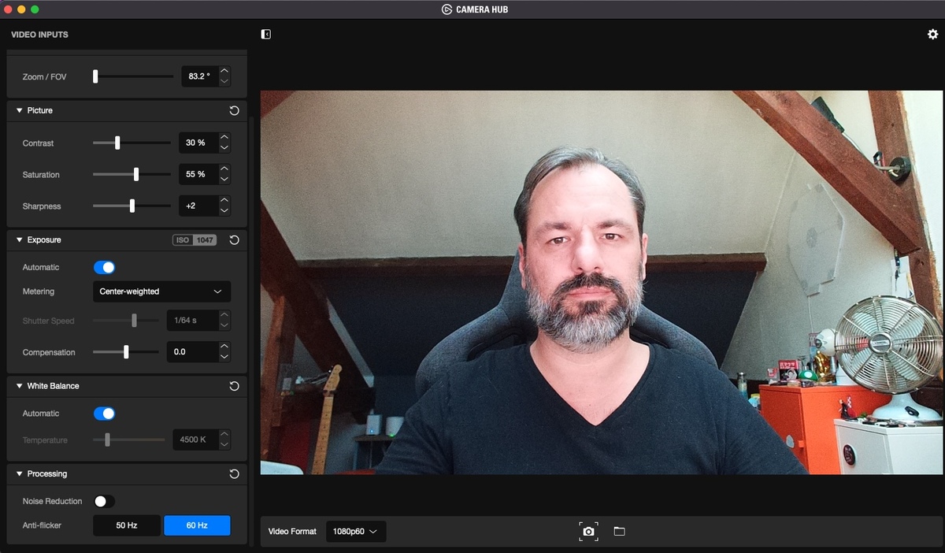Decrease Contrast with down arrow
The image size is (945, 553).
tap(224, 147)
